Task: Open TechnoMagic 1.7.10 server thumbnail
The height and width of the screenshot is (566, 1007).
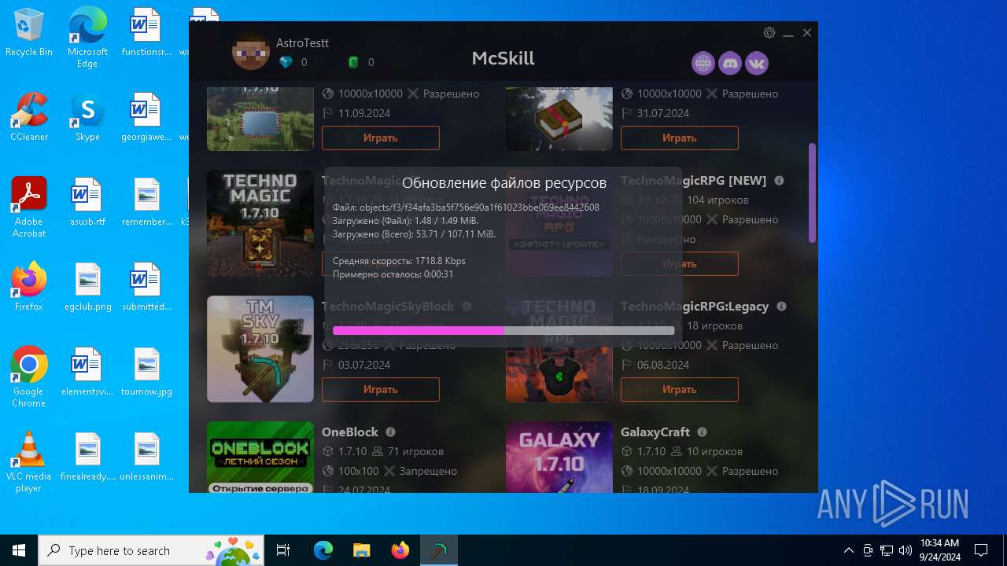Action: [260, 223]
